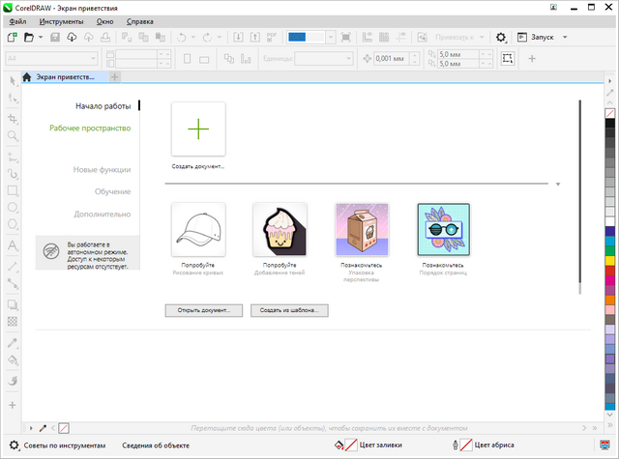Click the plus icon beside the welcome tab
This screenshot has height=459, width=619.
[x=115, y=76]
